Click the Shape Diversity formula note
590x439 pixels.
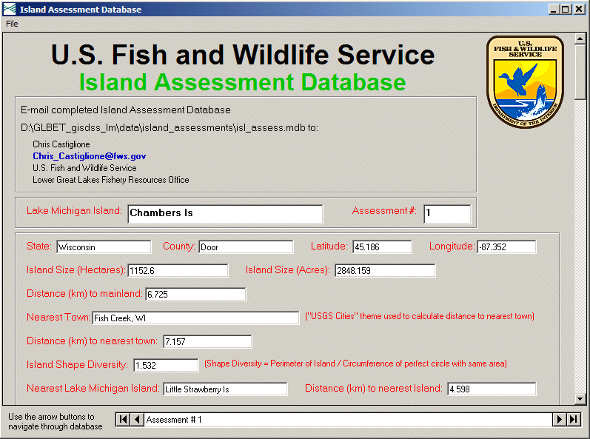click(355, 363)
